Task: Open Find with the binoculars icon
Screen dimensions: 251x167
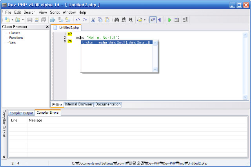Action: click(117, 20)
